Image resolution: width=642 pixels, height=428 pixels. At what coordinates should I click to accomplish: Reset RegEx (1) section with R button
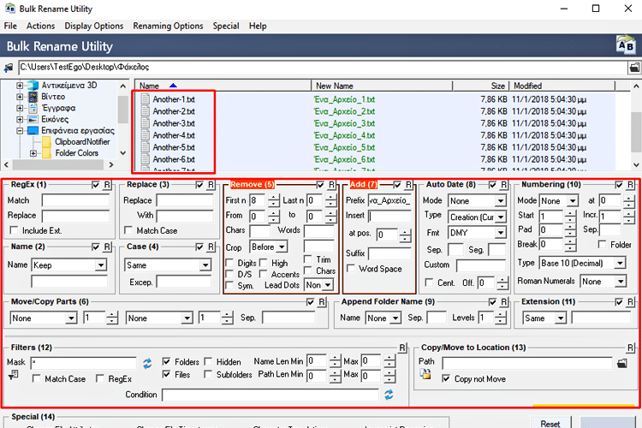[x=107, y=185]
